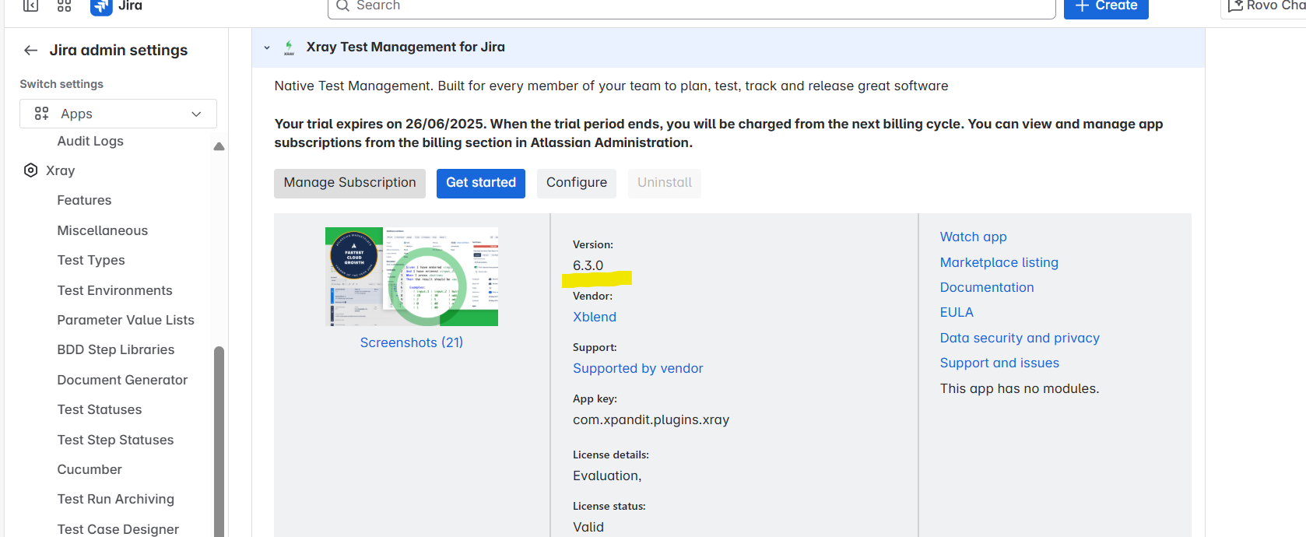This screenshot has height=537, width=1306.
Task: Open Data security and privacy link
Action: coord(1020,338)
